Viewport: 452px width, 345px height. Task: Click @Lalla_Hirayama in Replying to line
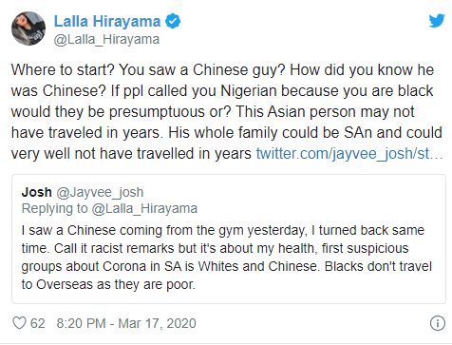click(x=144, y=209)
